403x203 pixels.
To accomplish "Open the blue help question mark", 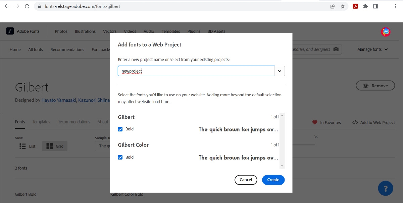I will [x=385, y=188].
